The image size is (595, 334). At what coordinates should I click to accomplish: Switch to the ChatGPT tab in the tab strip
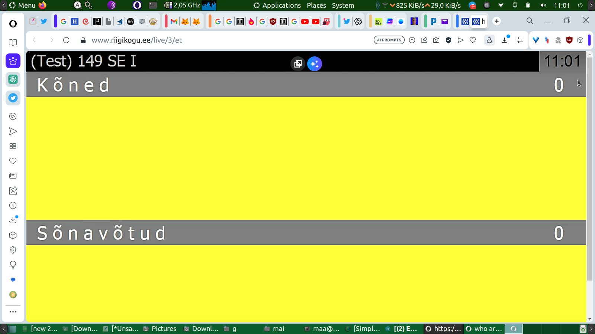[x=358, y=22]
